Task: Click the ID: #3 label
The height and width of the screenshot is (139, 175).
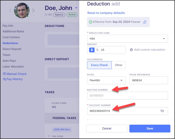Action: coord(48,15)
